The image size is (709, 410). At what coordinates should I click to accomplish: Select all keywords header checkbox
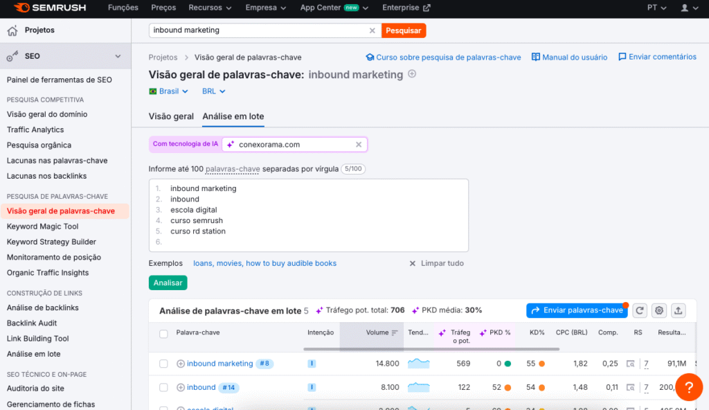point(163,334)
